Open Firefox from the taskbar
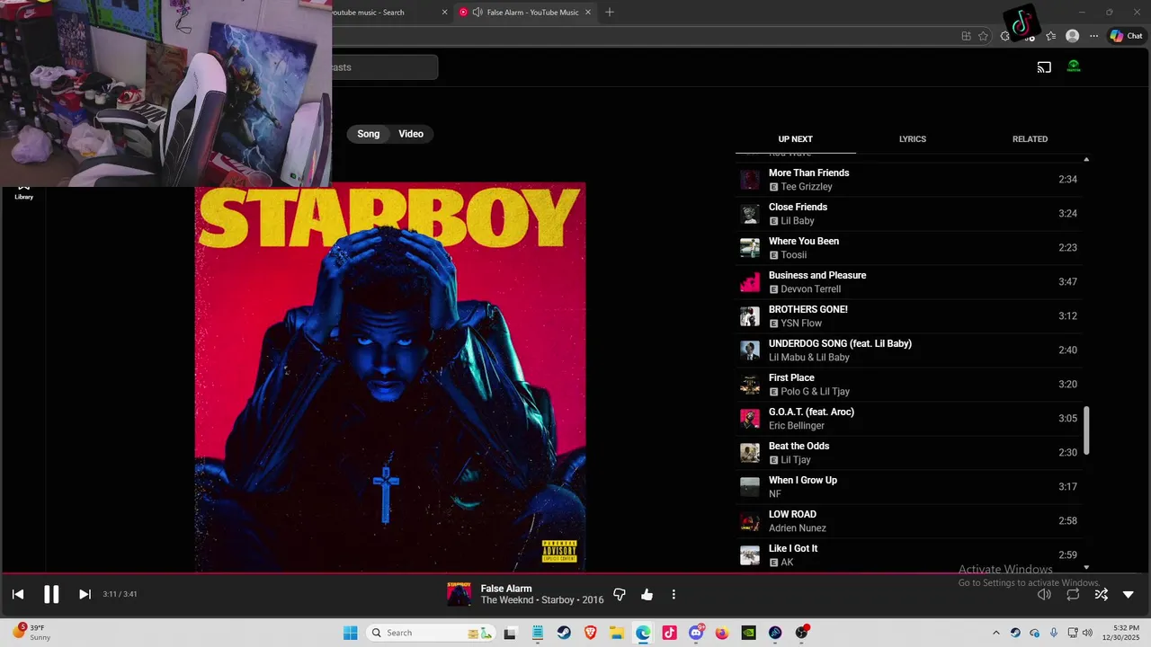The image size is (1151, 647). click(x=722, y=633)
